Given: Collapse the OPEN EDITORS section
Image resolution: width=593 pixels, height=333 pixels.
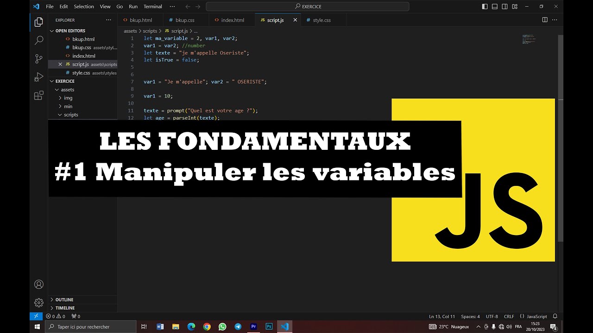Looking at the screenshot, I should point(82,31).
